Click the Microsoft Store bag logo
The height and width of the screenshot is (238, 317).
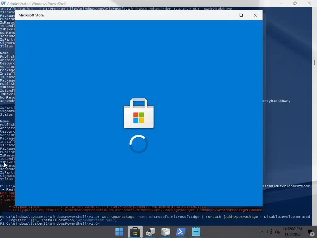tap(139, 113)
